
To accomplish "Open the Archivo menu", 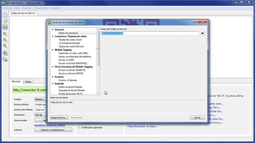I will (x=7, y=8).
